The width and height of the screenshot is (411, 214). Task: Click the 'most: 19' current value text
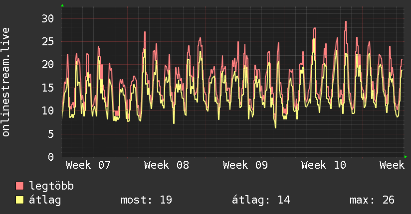coord(146,200)
